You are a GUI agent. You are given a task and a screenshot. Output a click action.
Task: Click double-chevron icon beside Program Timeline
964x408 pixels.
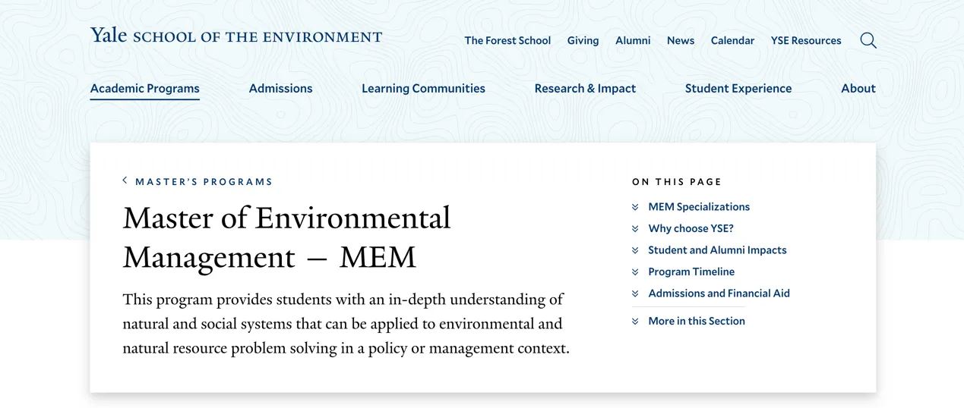pos(635,271)
